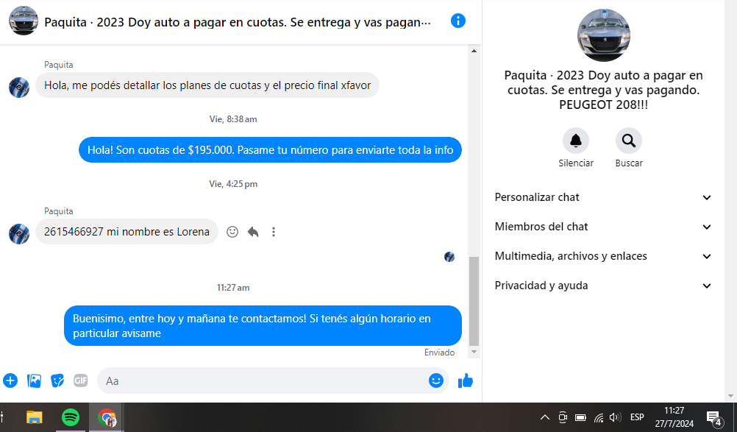Show hidden system tray icons

tap(545, 417)
